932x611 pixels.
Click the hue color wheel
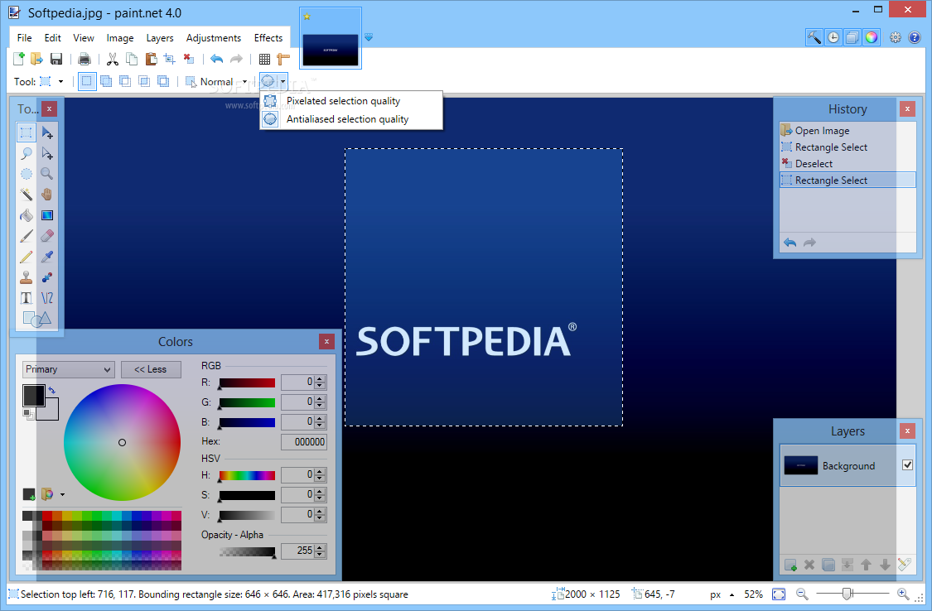click(x=122, y=442)
